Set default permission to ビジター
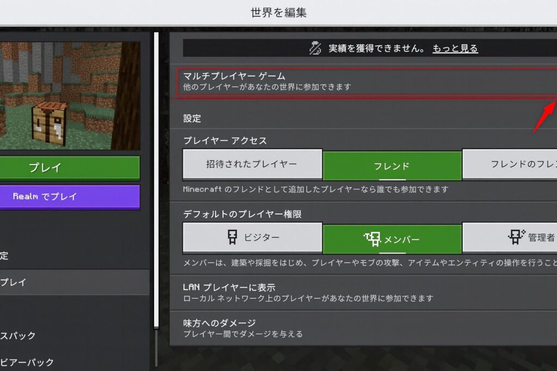The height and width of the screenshot is (371, 557). point(252,237)
